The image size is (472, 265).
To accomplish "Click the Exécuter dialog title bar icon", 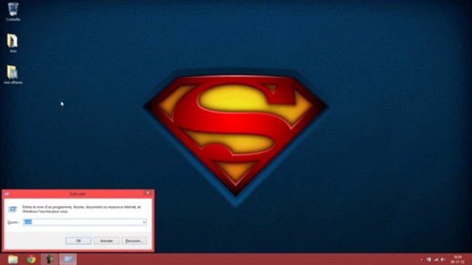I will pos(7,194).
